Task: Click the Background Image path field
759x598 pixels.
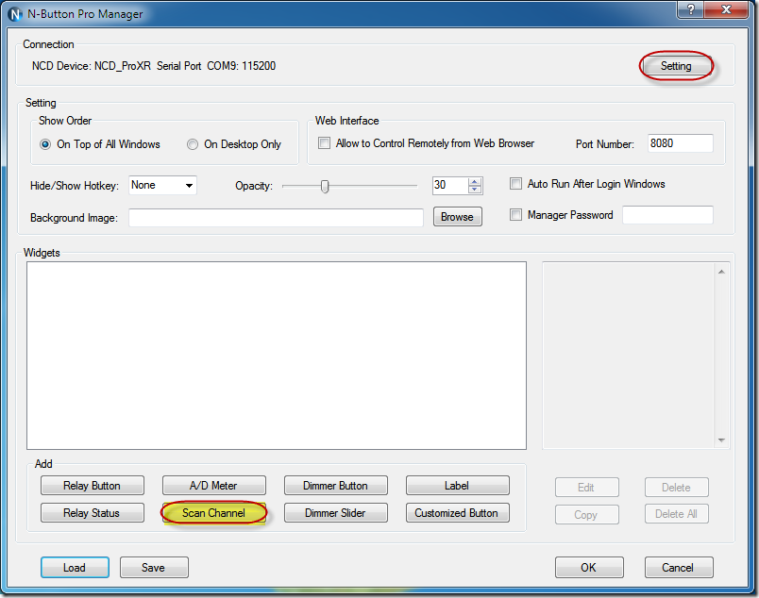Action: coord(276,217)
